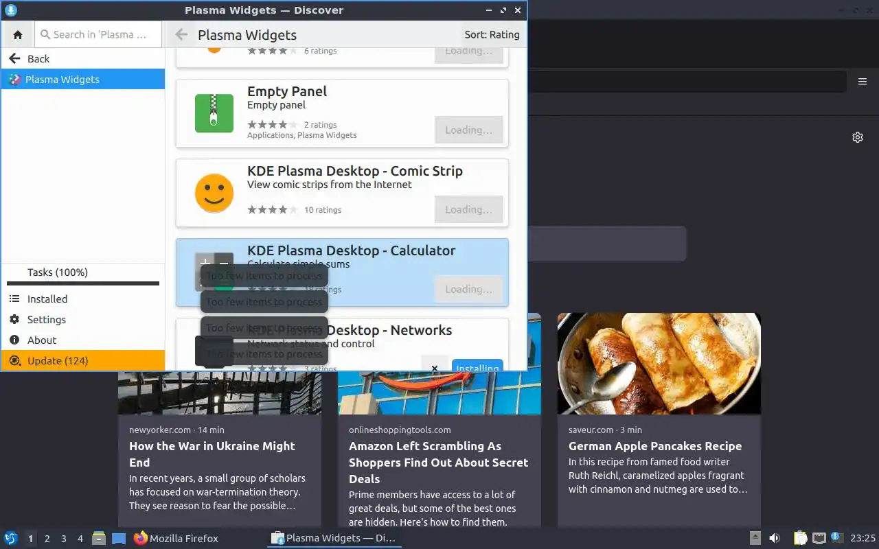
Task: Open Discover home page icon
Action: 18,34
